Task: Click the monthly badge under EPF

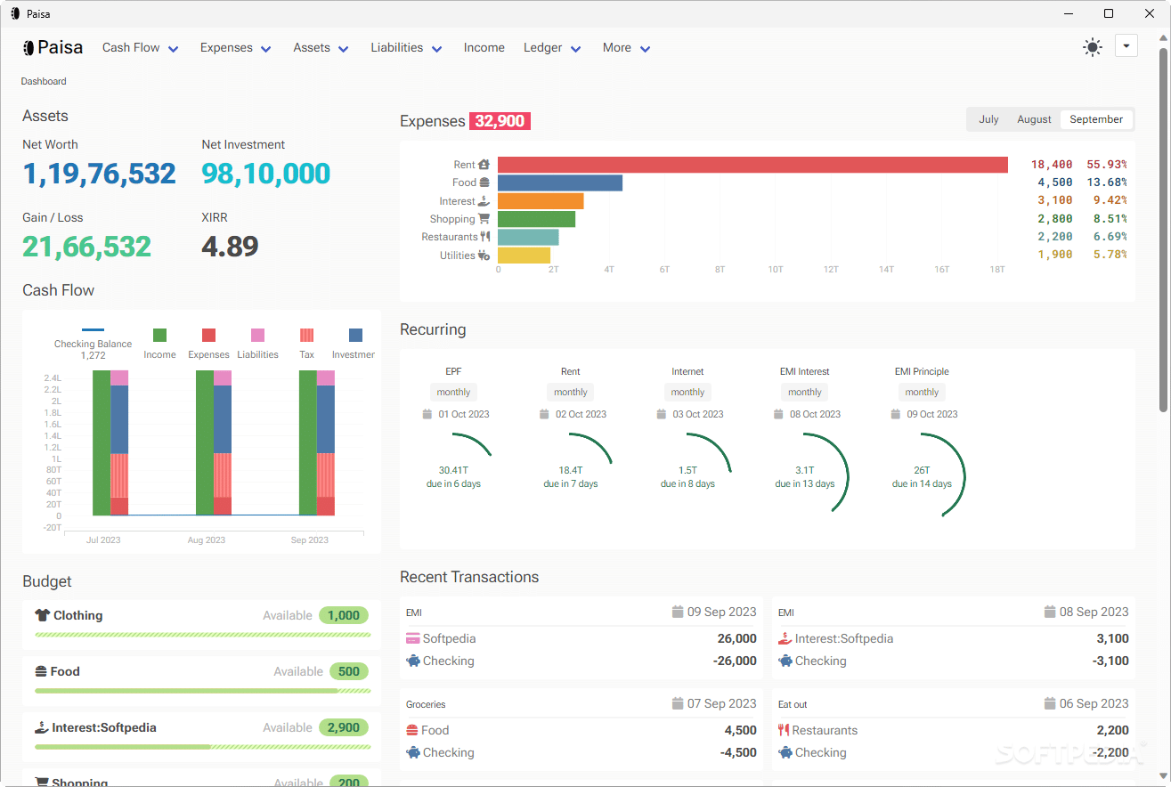Action: [x=454, y=392]
